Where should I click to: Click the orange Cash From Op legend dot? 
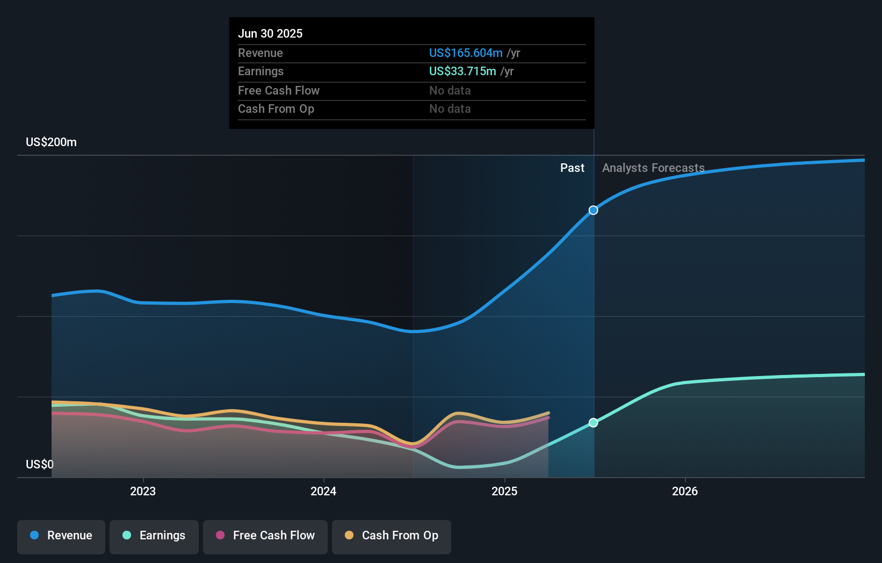click(x=349, y=535)
